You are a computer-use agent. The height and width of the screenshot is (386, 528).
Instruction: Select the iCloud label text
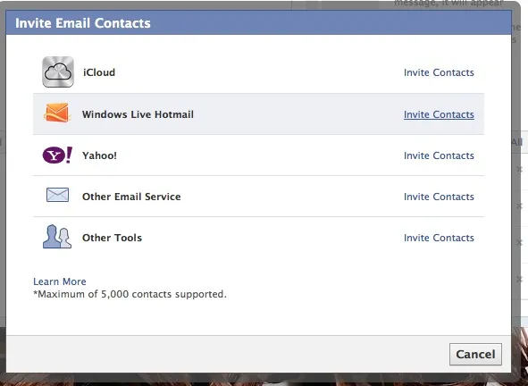click(x=99, y=72)
